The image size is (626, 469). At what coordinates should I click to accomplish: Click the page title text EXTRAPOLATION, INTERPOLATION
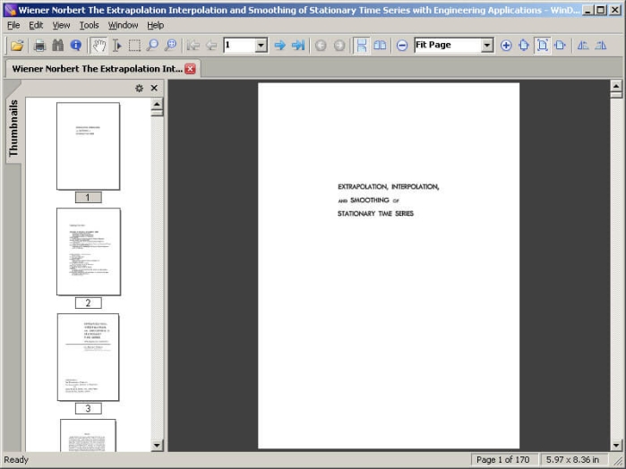coord(388,186)
